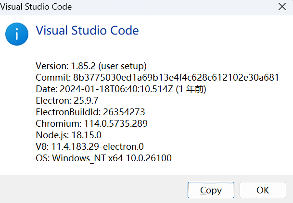Viewport: 293px width, 203px height.
Task: Click the long commit hash value
Action: coord(176,77)
